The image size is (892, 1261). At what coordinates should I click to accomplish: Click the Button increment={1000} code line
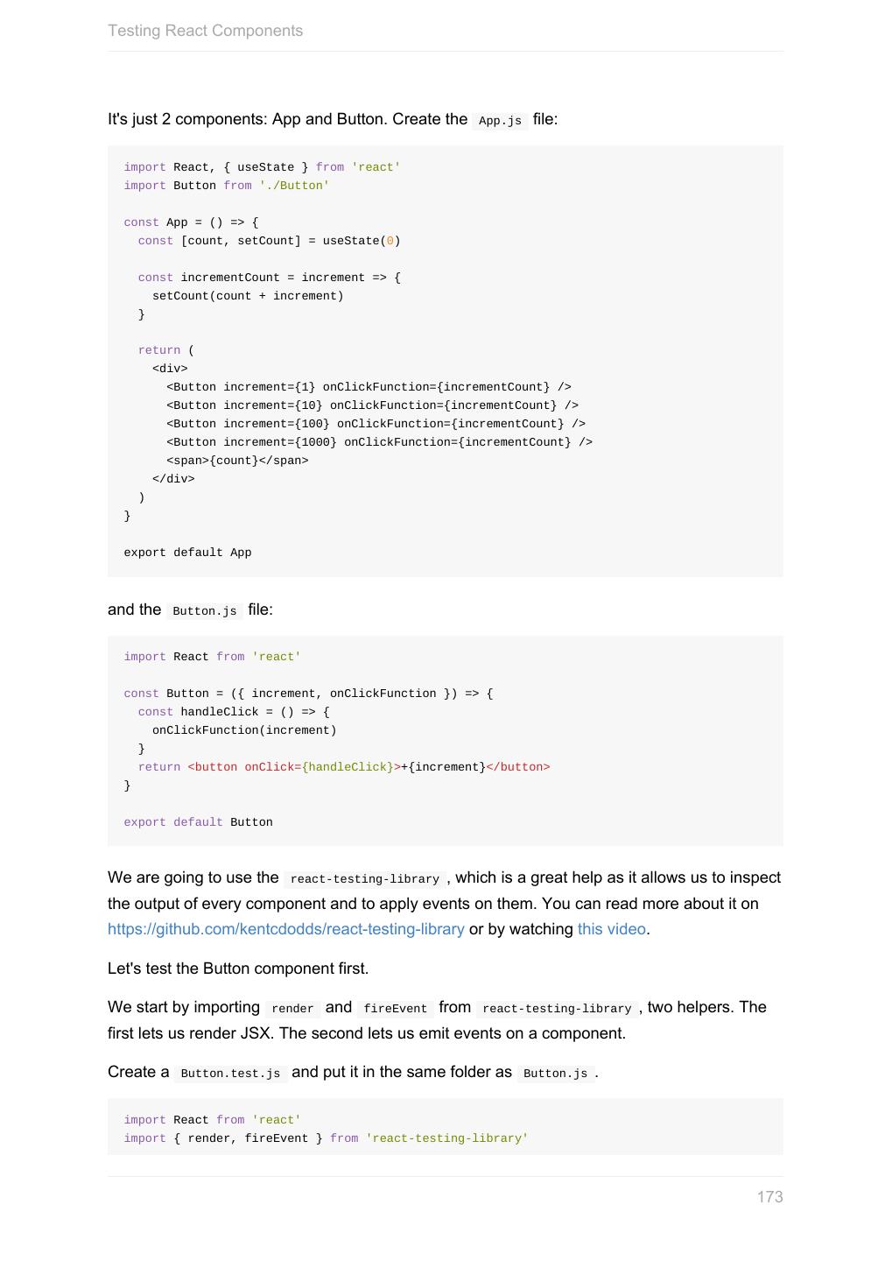coord(379,442)
